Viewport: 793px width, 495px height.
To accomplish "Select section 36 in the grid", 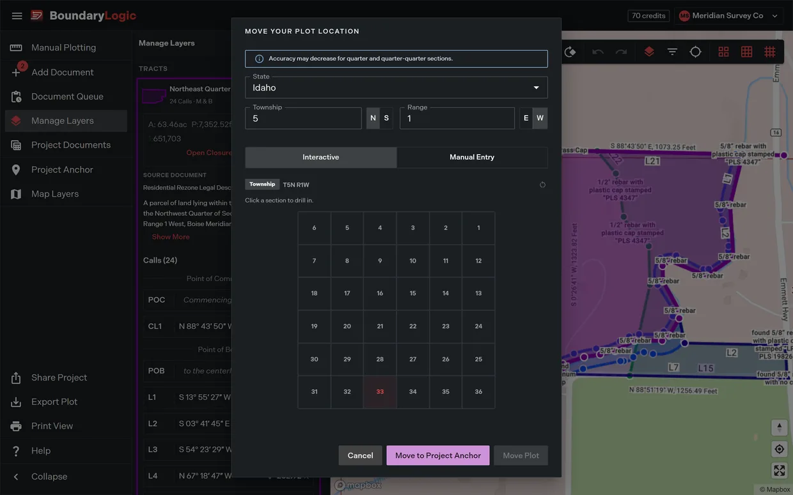I will tap(478, 392).
